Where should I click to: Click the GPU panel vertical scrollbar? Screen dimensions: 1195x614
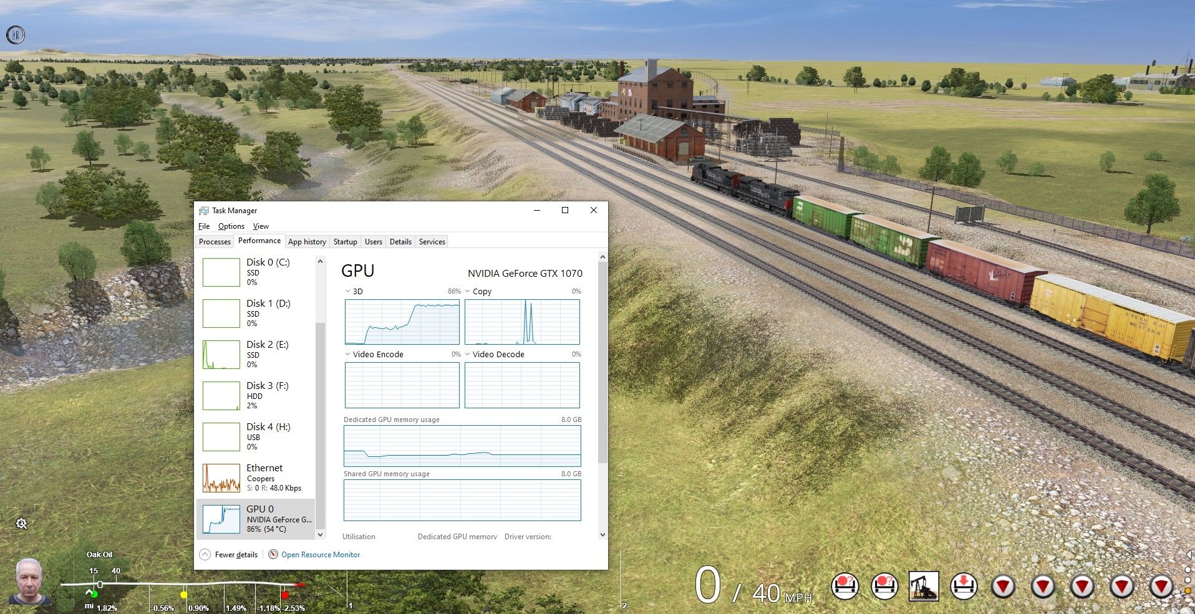tap(602, 362)
